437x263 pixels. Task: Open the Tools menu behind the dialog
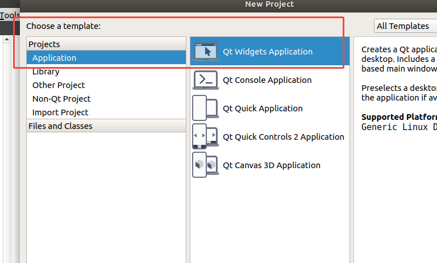10,15
